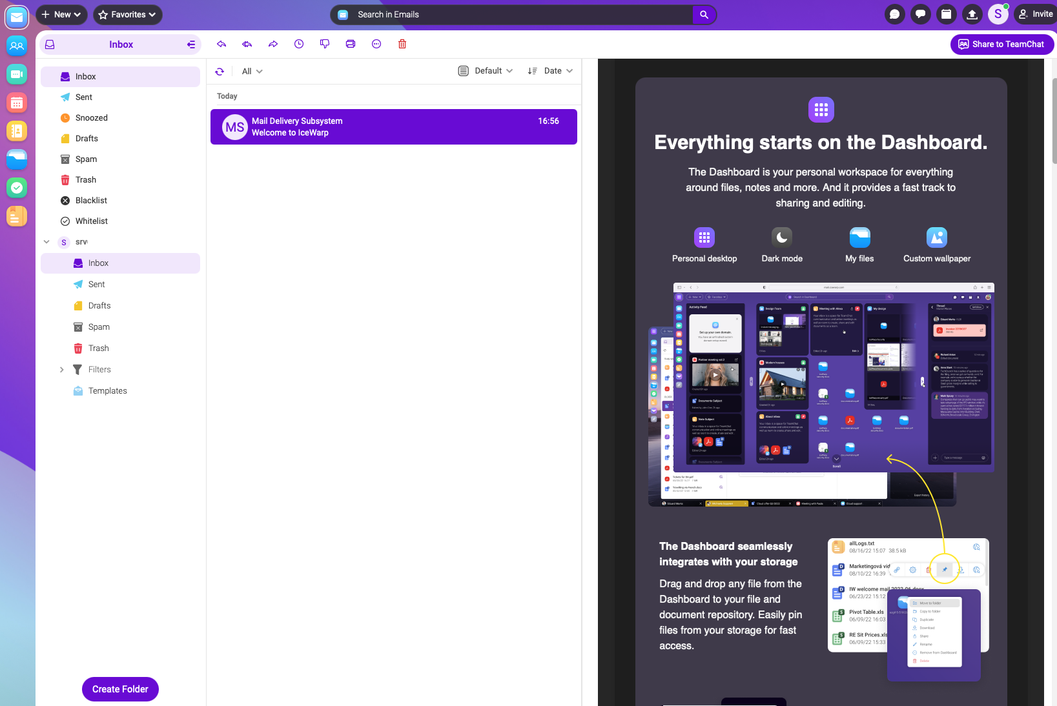Refresh the message list
1057x706 pixels.
220,72
